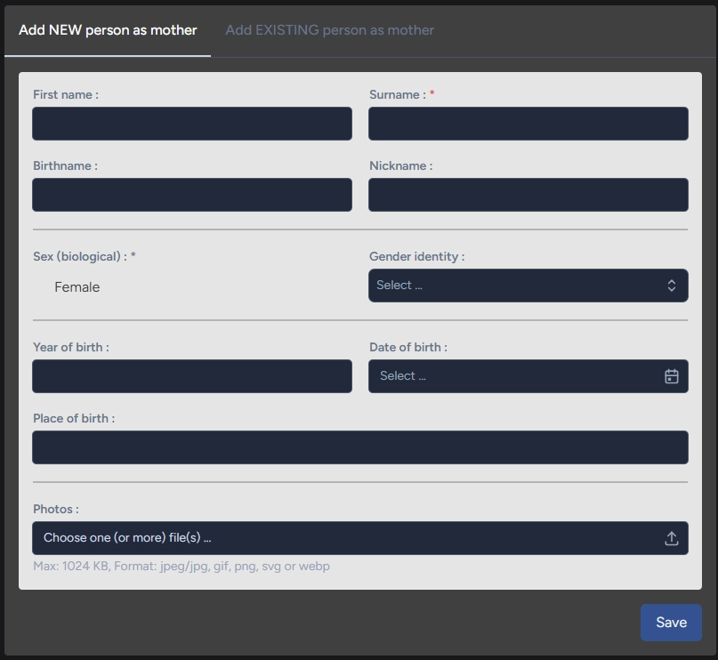
Task: Select Add NEW person as mother tab
Action: [x=108, y=30]
